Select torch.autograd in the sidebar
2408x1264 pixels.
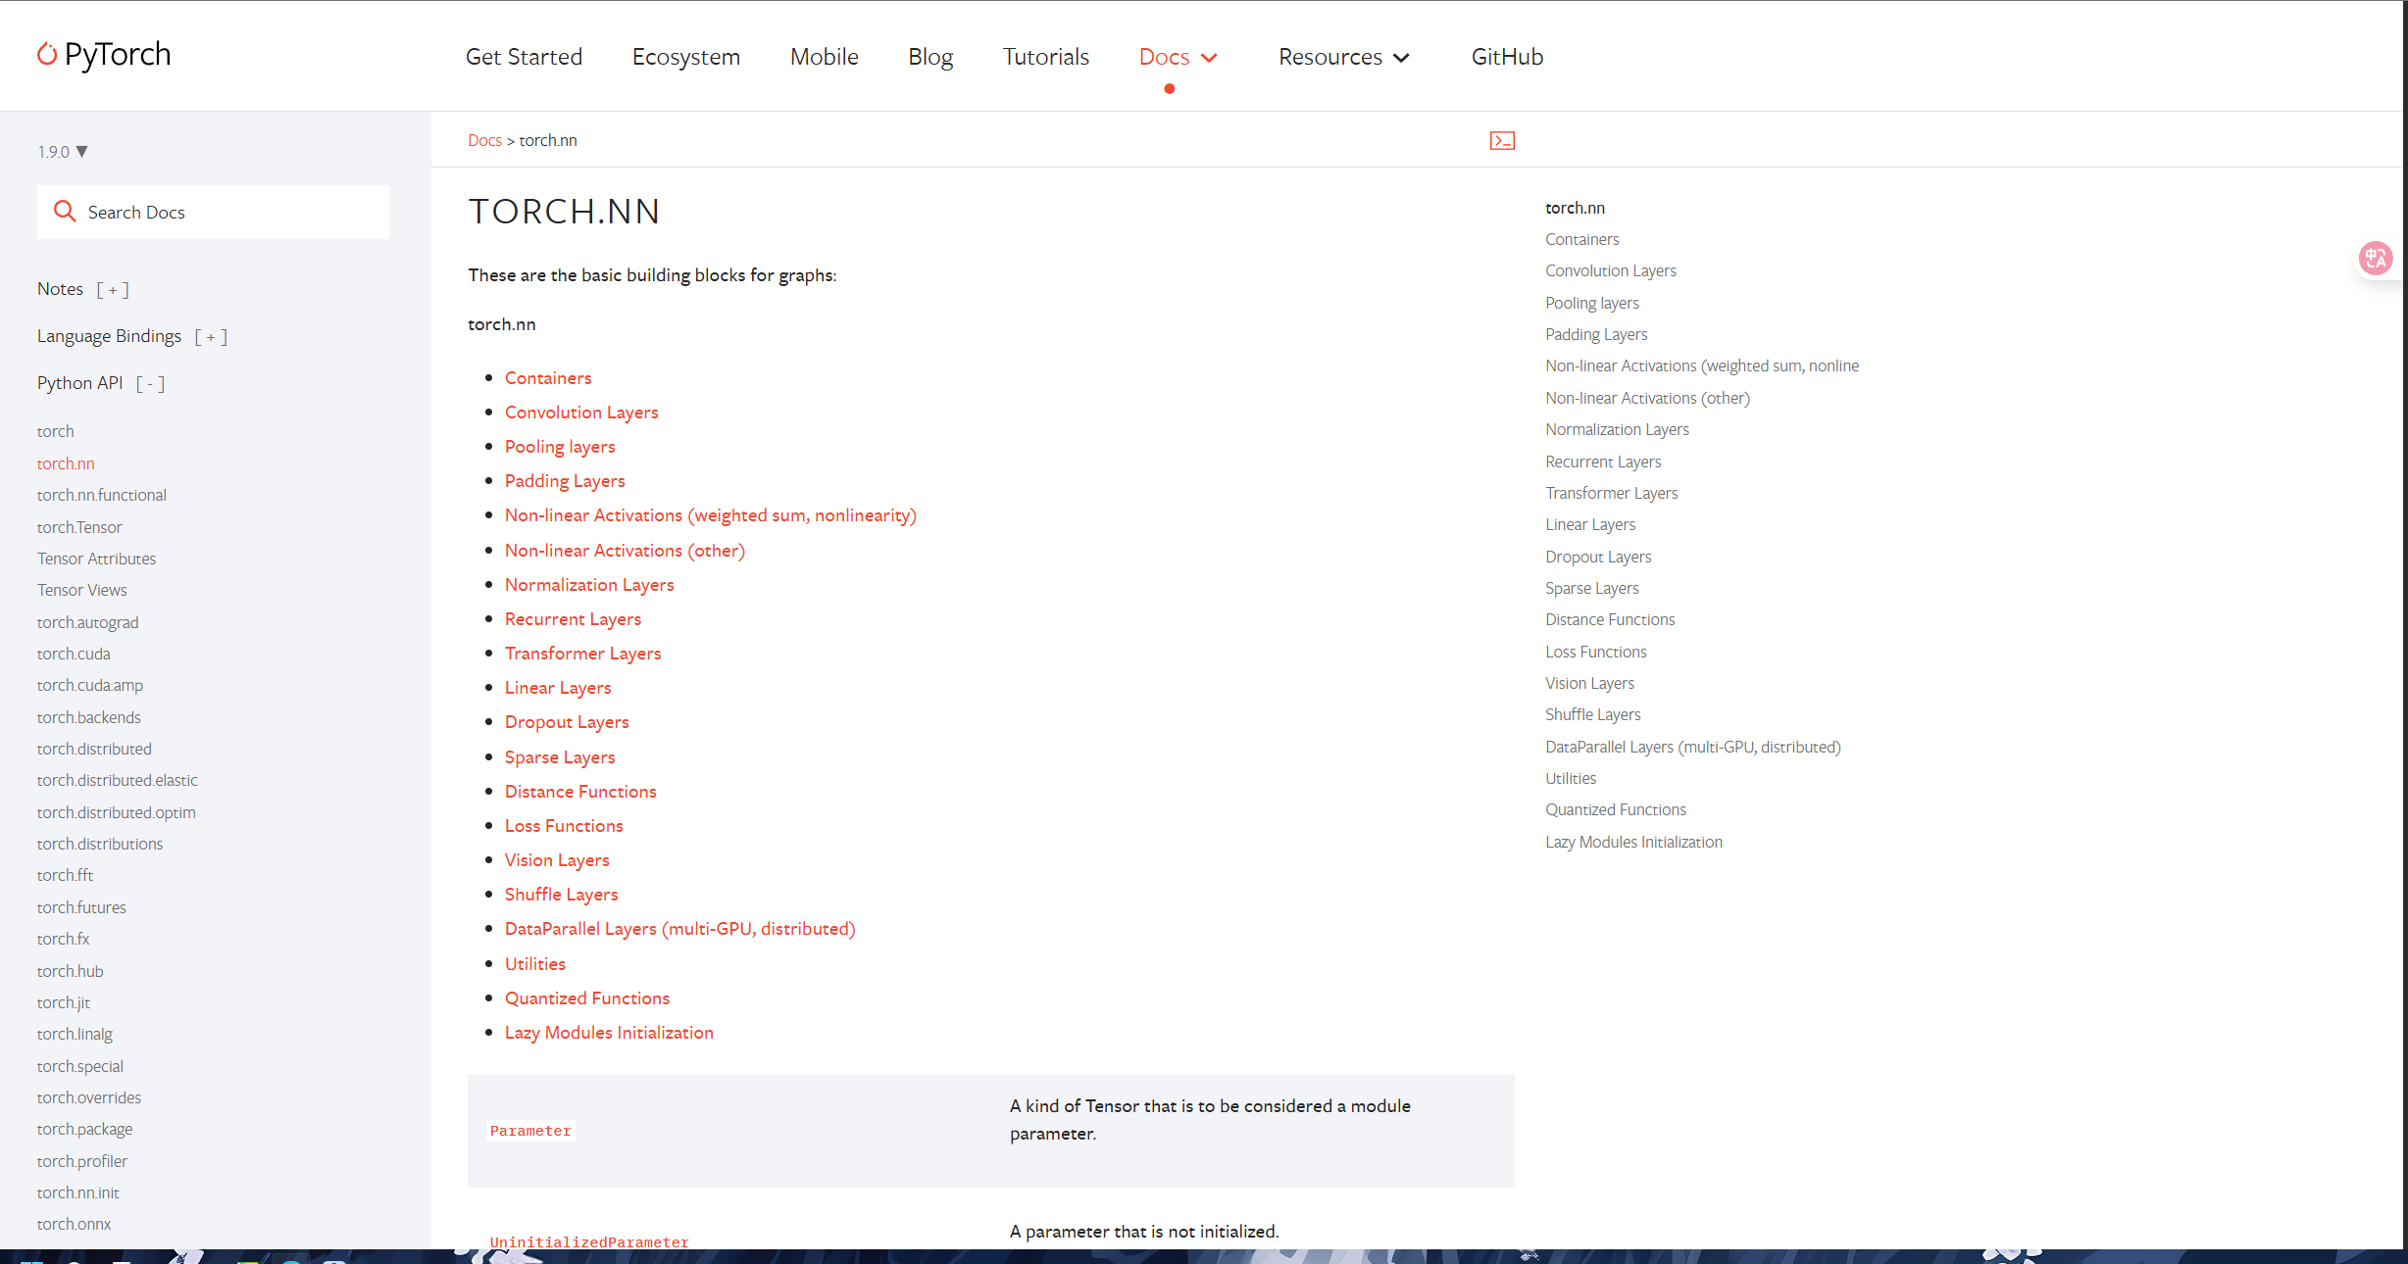87,622
